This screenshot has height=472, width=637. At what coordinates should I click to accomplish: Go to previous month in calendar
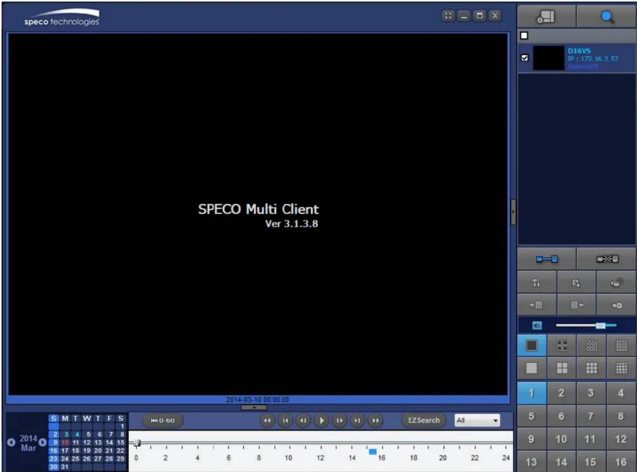[11, 442]
